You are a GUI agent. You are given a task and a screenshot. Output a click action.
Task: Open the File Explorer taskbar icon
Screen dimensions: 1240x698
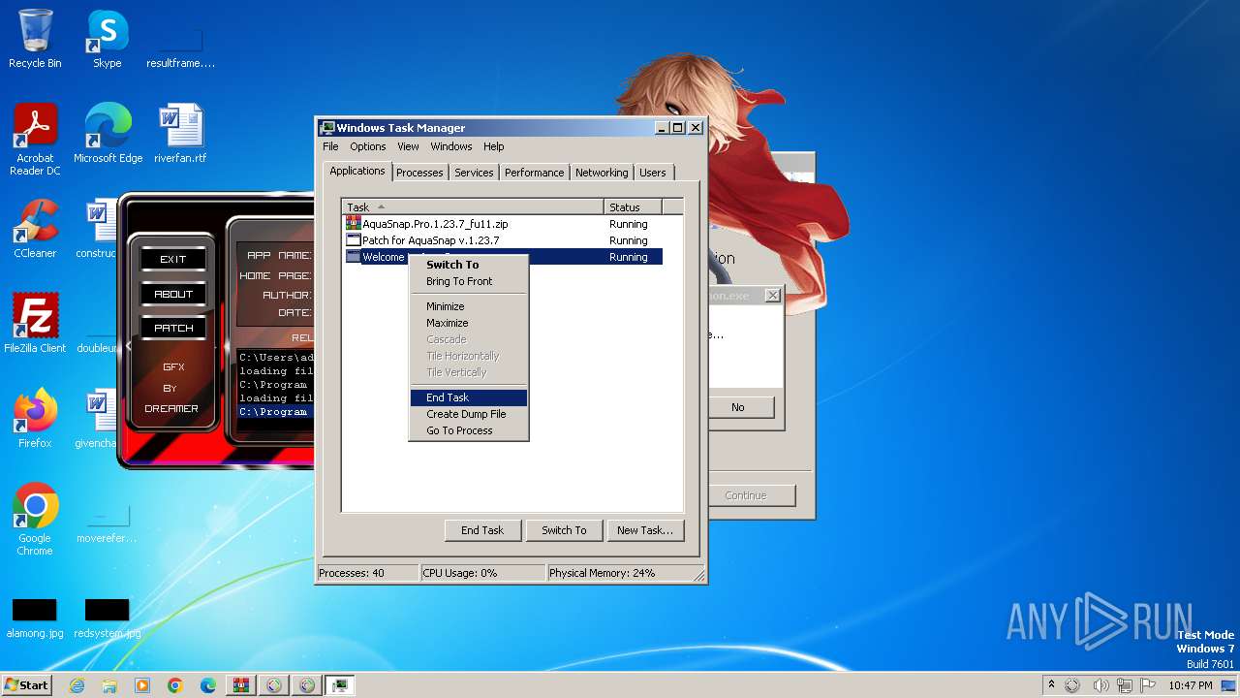point(109,685)
